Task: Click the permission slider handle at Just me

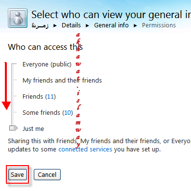Action: (x=13, y=128)
